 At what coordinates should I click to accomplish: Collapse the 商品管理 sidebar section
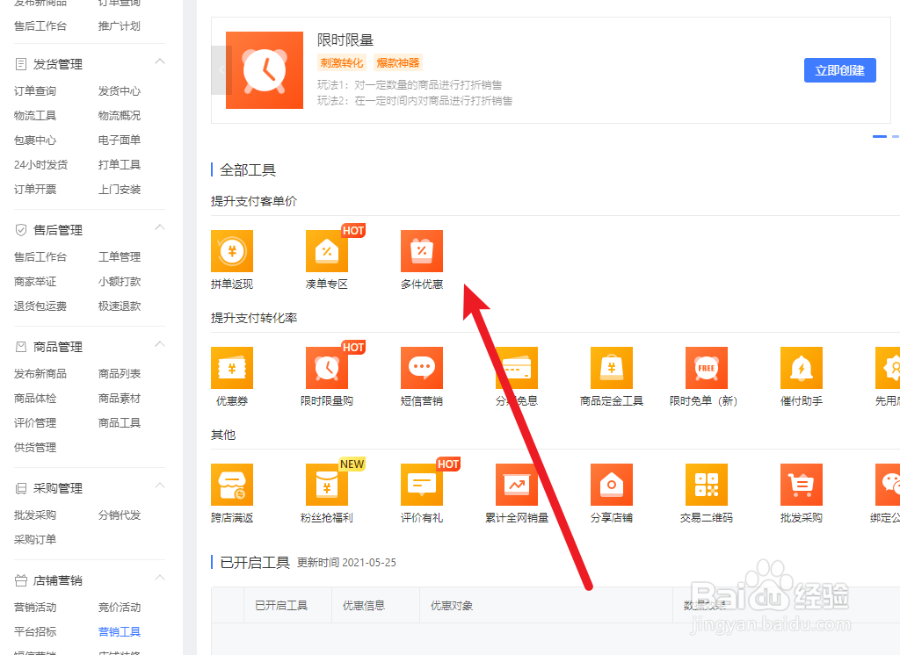[x=159, y=345]
